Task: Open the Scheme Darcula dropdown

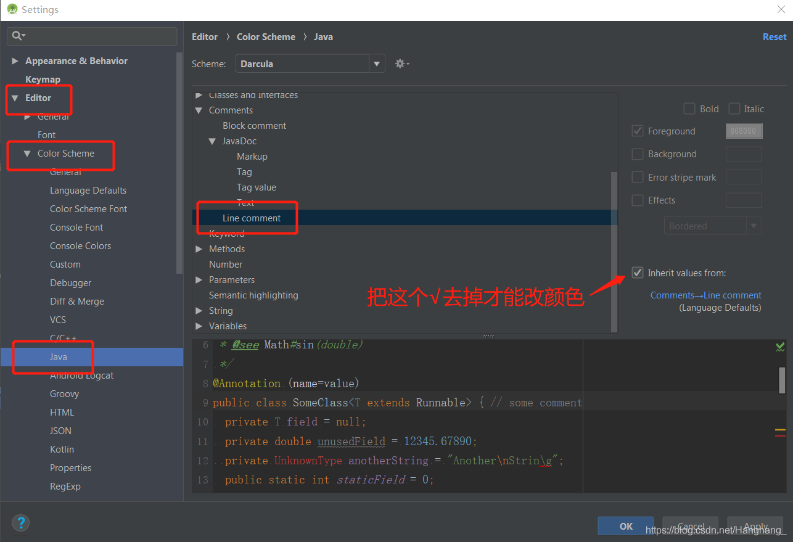Action: (310, 64)
